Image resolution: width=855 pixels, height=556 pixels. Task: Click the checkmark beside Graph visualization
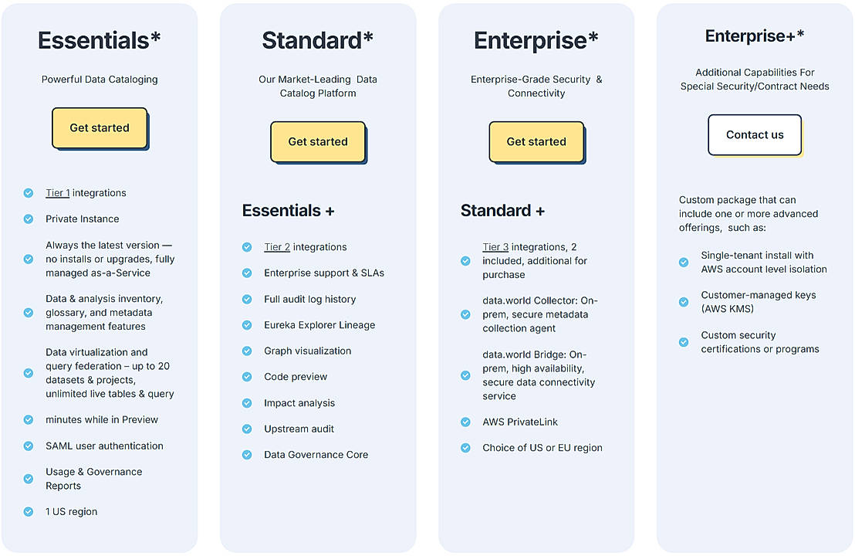247,351
